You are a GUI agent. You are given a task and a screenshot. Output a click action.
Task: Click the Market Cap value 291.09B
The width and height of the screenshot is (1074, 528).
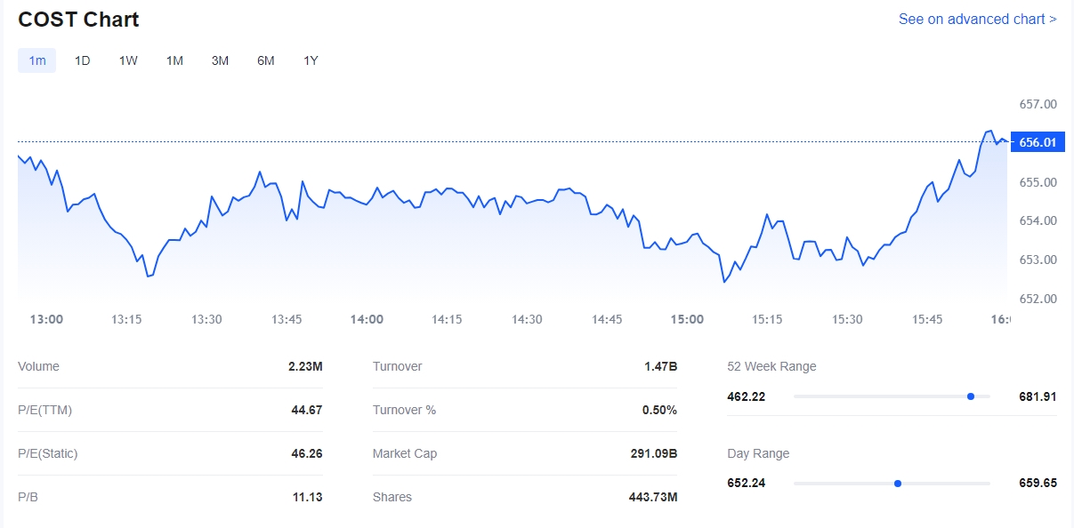click(653, 453)
